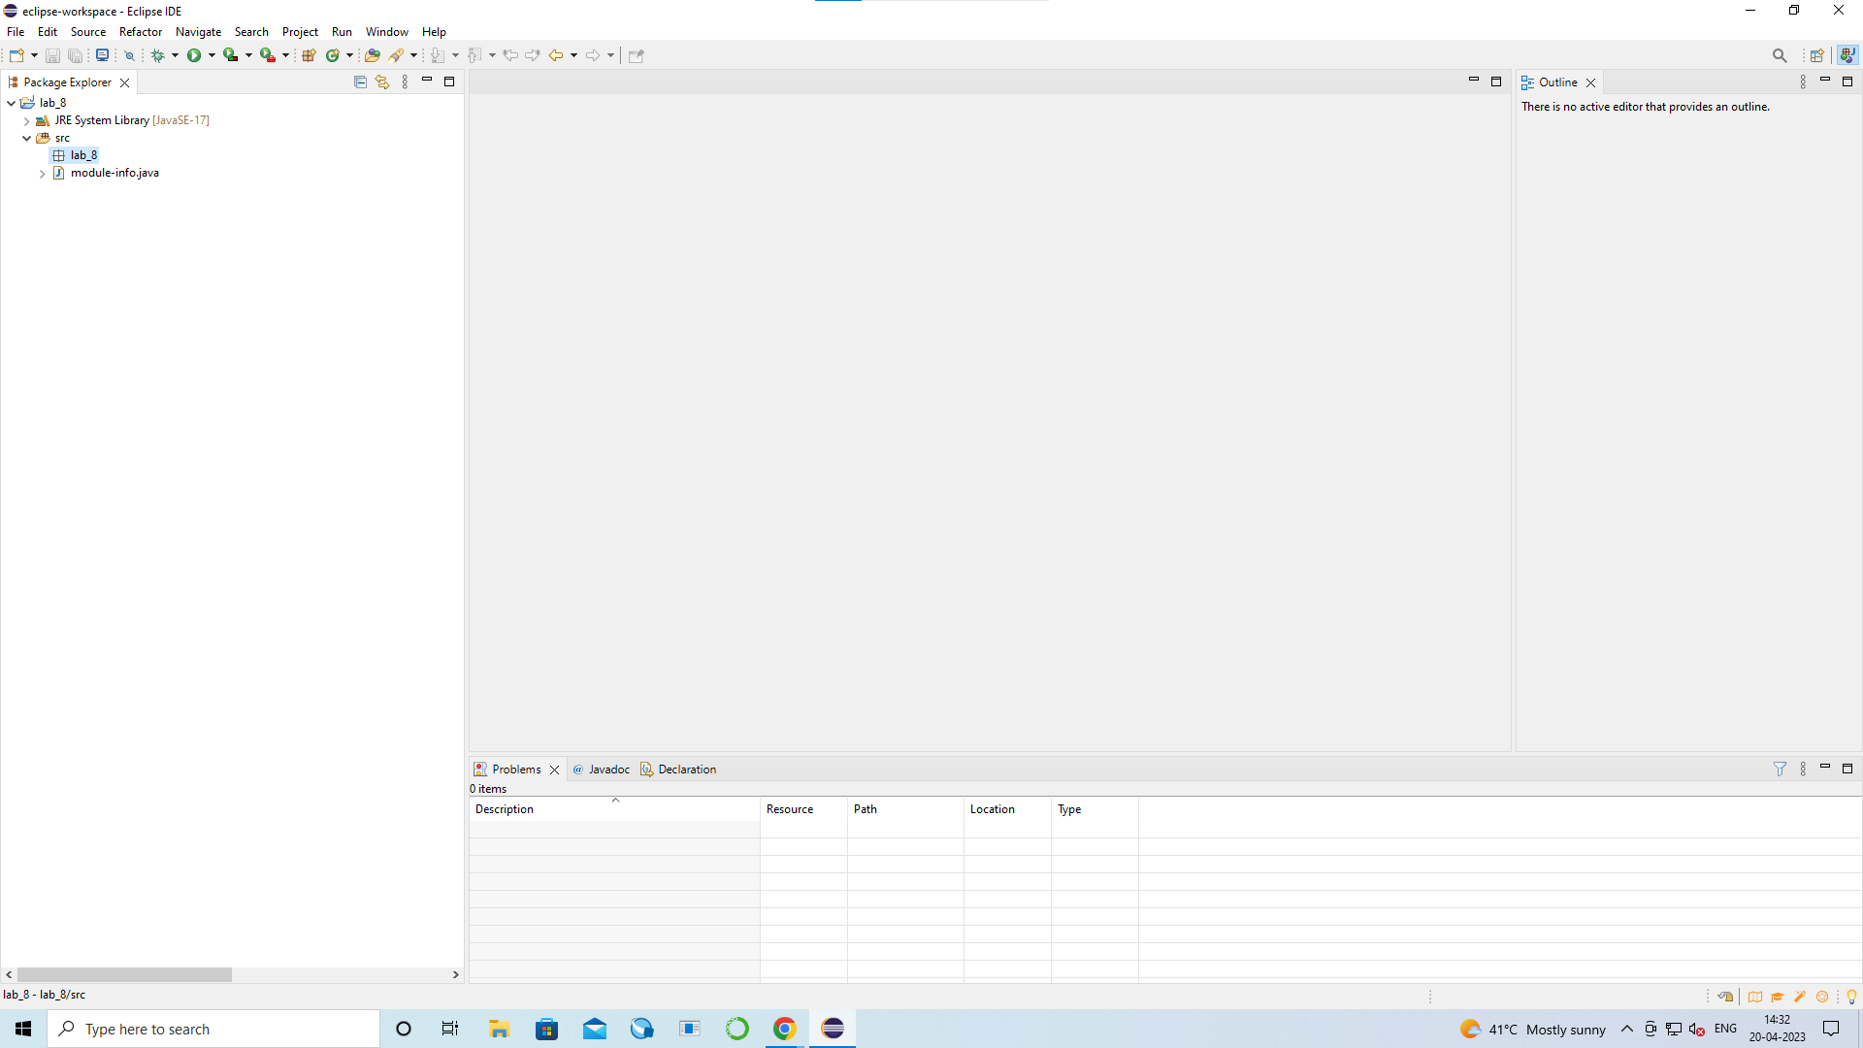
Task: Click the Package Explorer horizontal scrollbar thumb
Action: tap(124, 974)
